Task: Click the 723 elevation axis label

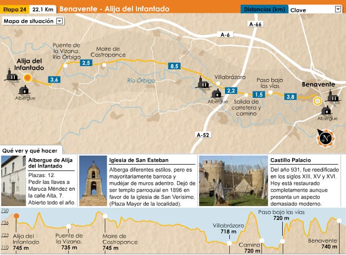Action: (x=4, y=235)
